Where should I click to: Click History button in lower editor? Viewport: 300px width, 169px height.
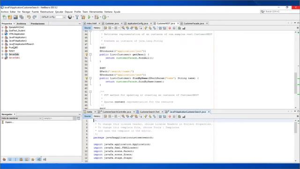click(x=97, y=116)
